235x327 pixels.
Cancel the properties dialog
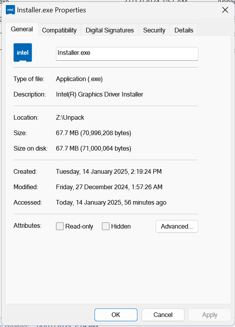163,315
